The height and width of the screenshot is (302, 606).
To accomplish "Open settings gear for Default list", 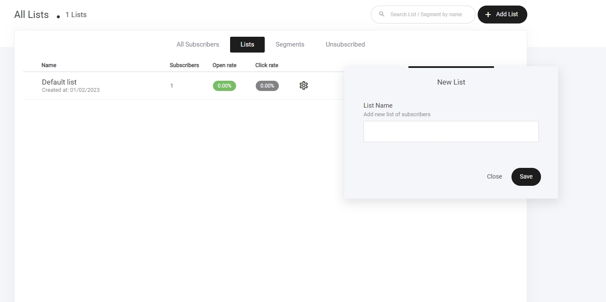I will point(304,85).
